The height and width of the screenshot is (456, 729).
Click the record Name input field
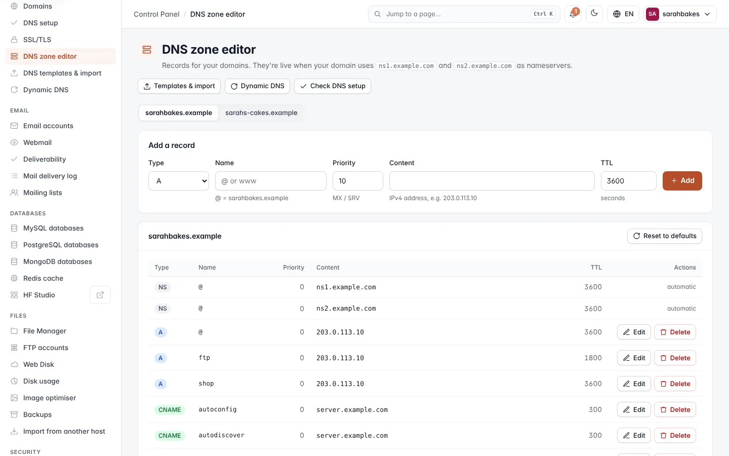pos(270,181)
